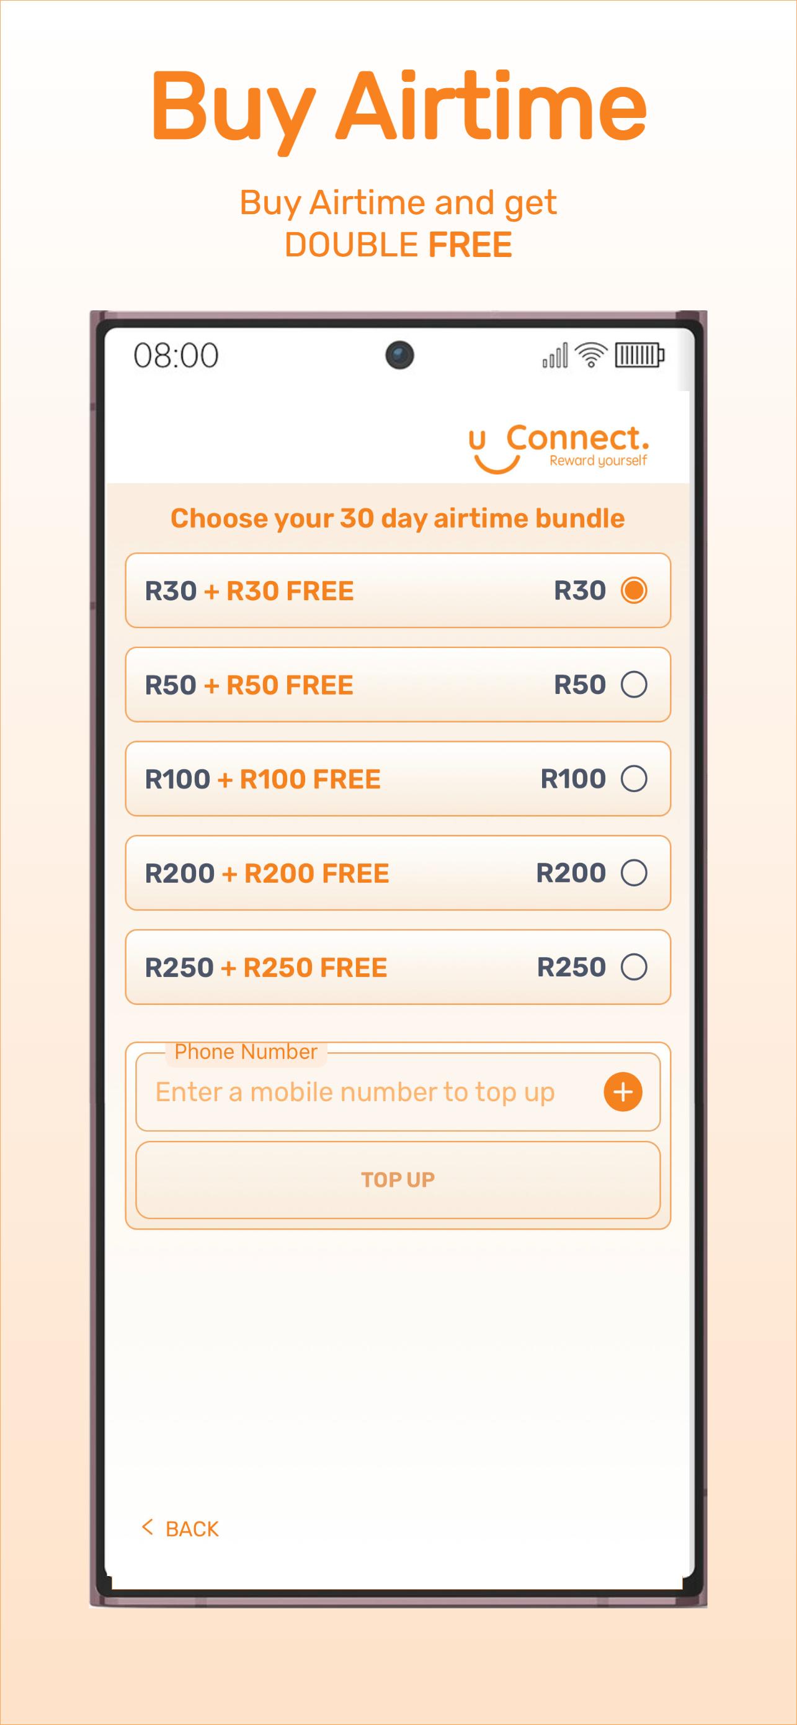Tap the R200 + R200 FREE label

[x=266, y=873]
